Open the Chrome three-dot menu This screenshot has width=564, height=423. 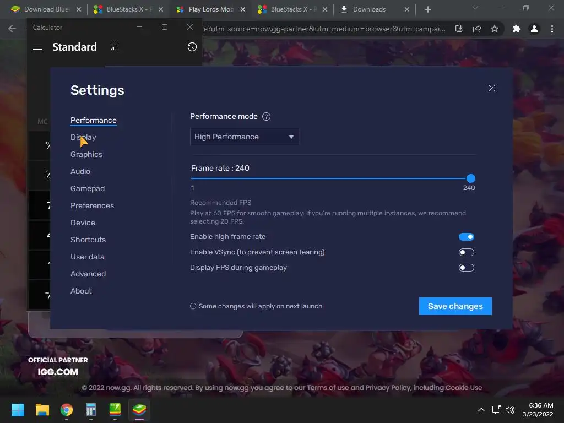[x=552, y=29]
